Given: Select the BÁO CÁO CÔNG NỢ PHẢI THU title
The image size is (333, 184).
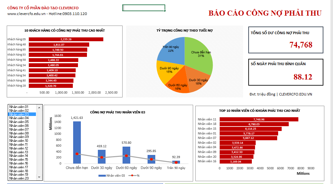Looking at the screenshot, I should point(265,13).
